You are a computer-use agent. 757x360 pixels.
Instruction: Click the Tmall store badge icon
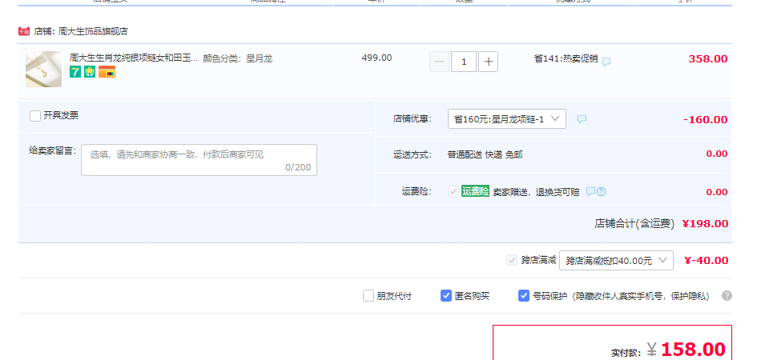coord(24,31)
